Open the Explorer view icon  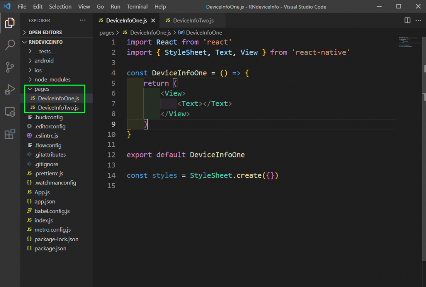[9, 24]
